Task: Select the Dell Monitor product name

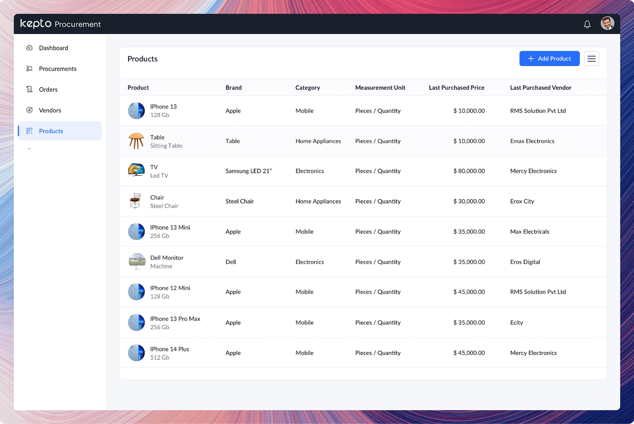Action: (167, 258)
